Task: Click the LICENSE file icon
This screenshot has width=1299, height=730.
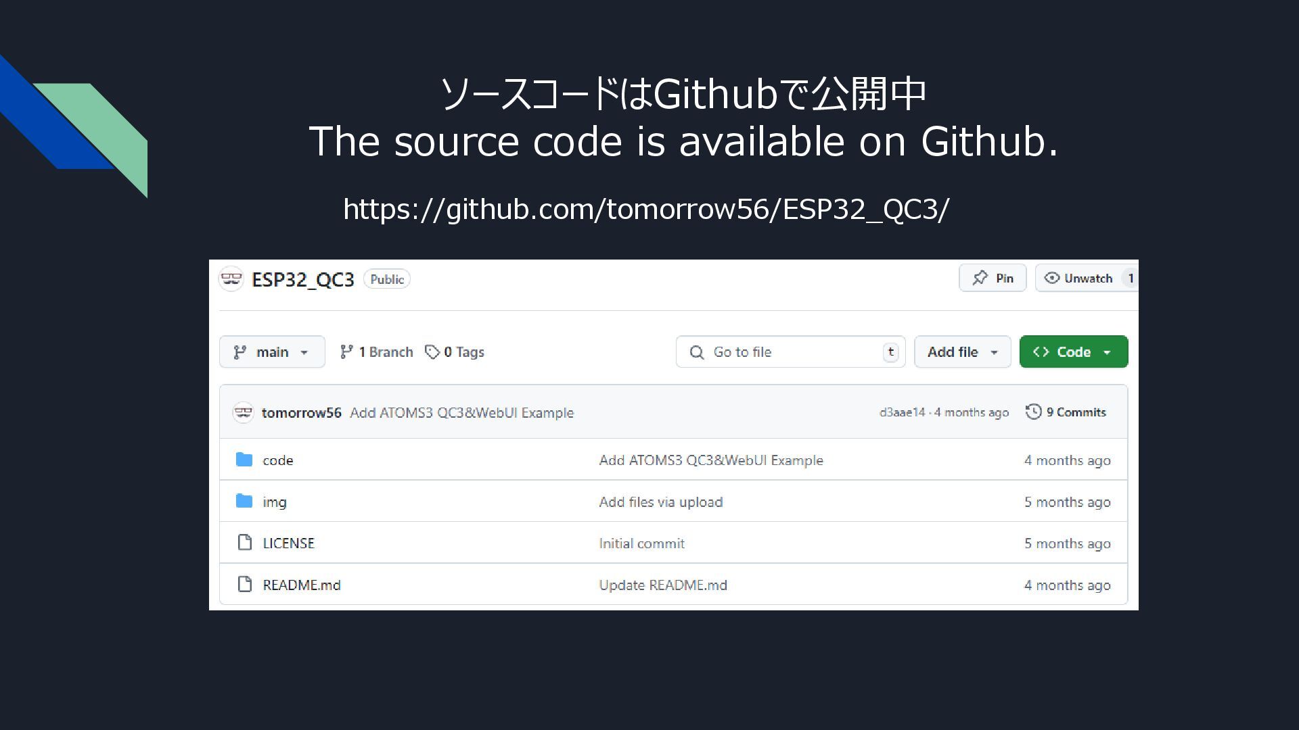Action: pos(245,542)
